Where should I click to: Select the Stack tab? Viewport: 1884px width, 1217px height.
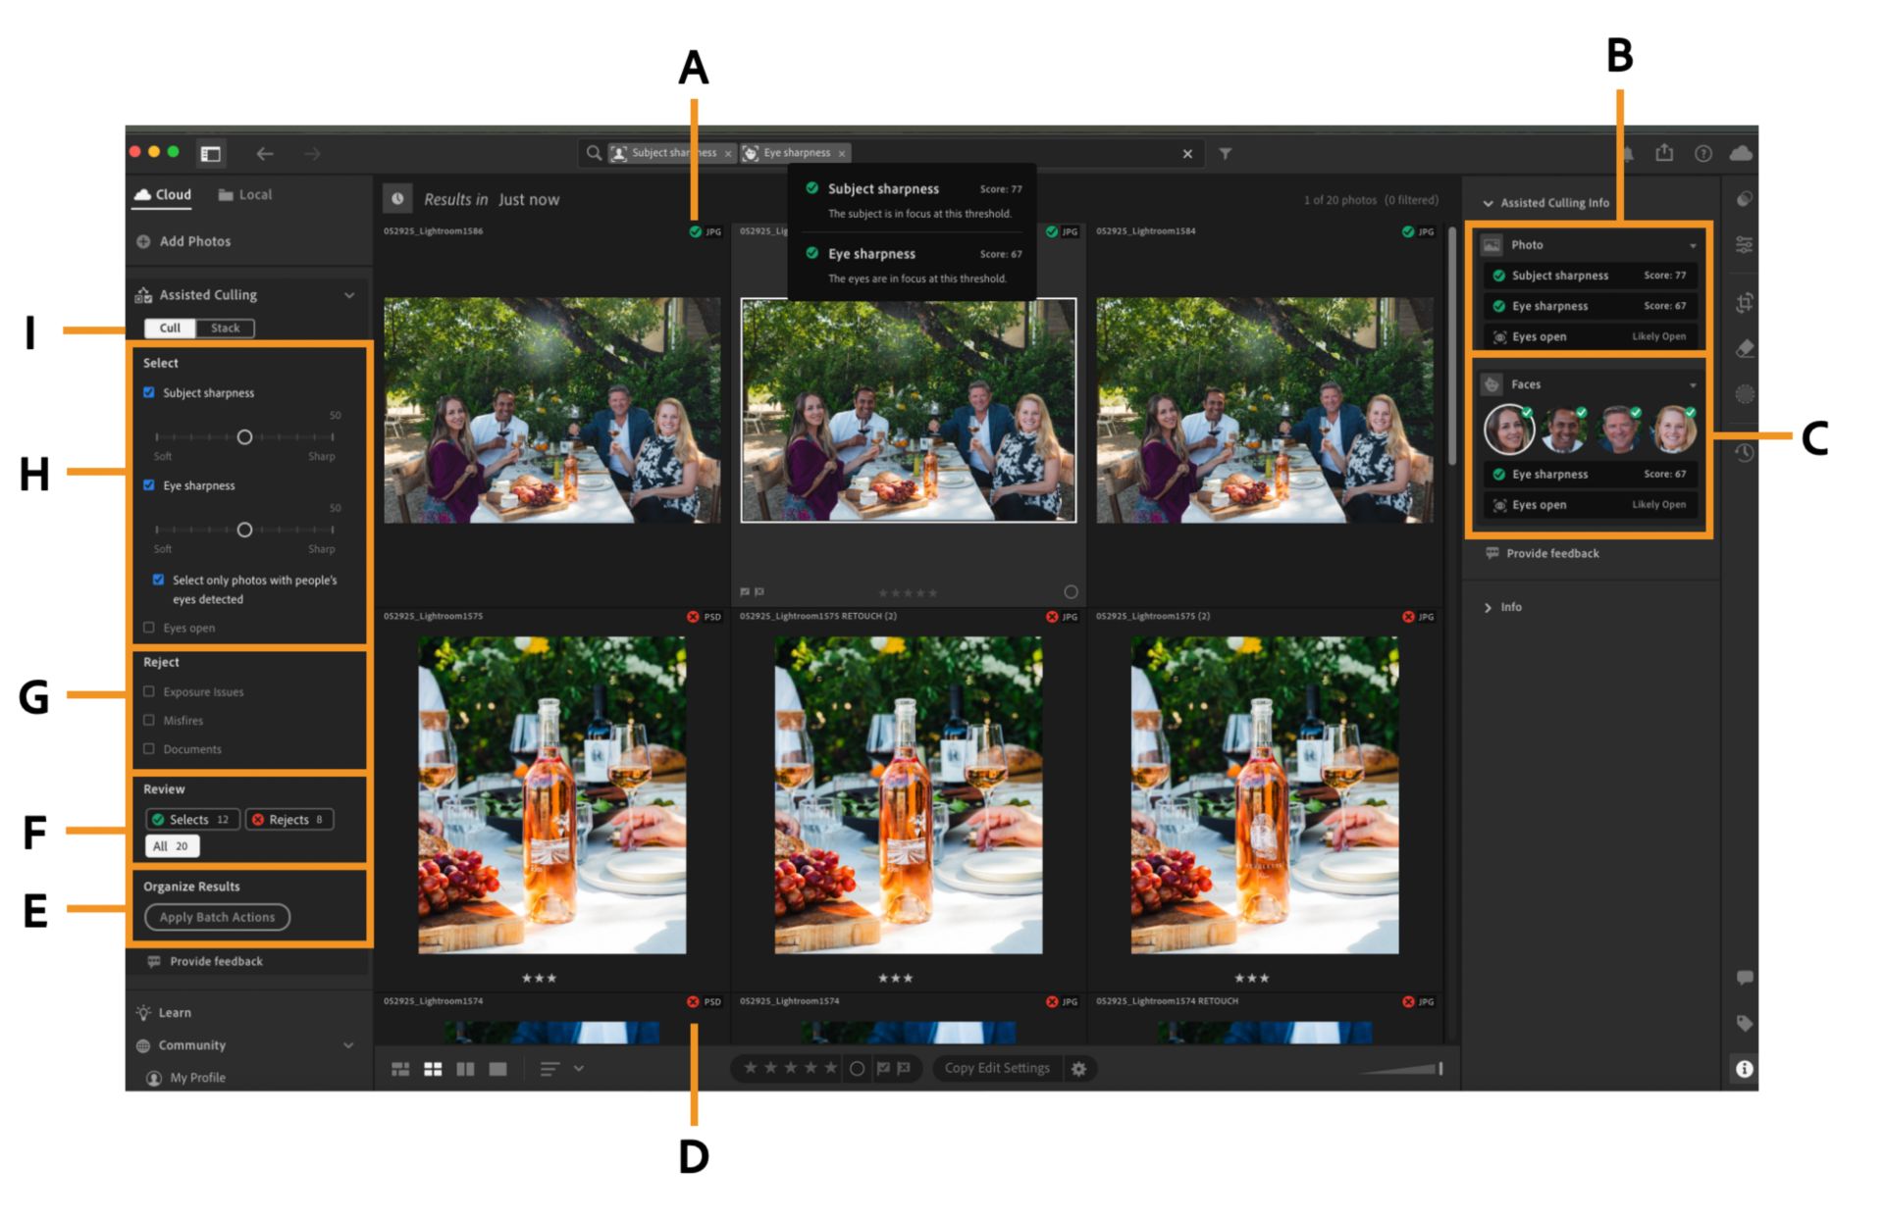point(225,329)
